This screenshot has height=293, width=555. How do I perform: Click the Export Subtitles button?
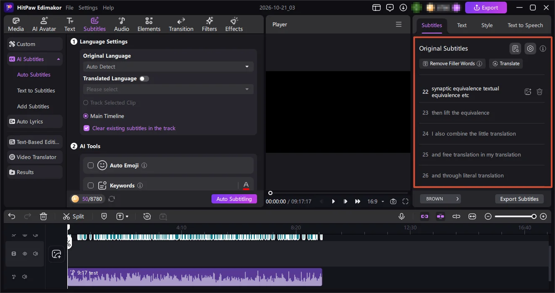(x=519, y=199)
